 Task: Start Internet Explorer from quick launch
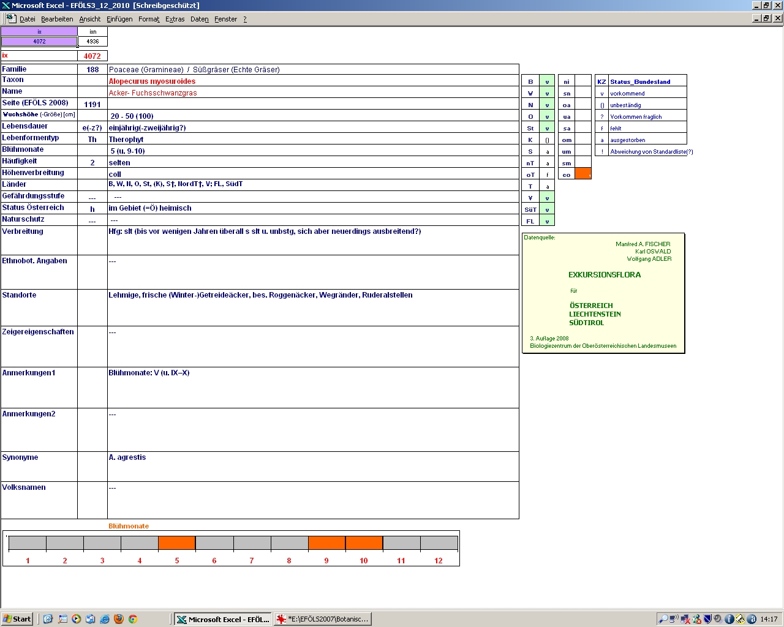pos(105,619)
